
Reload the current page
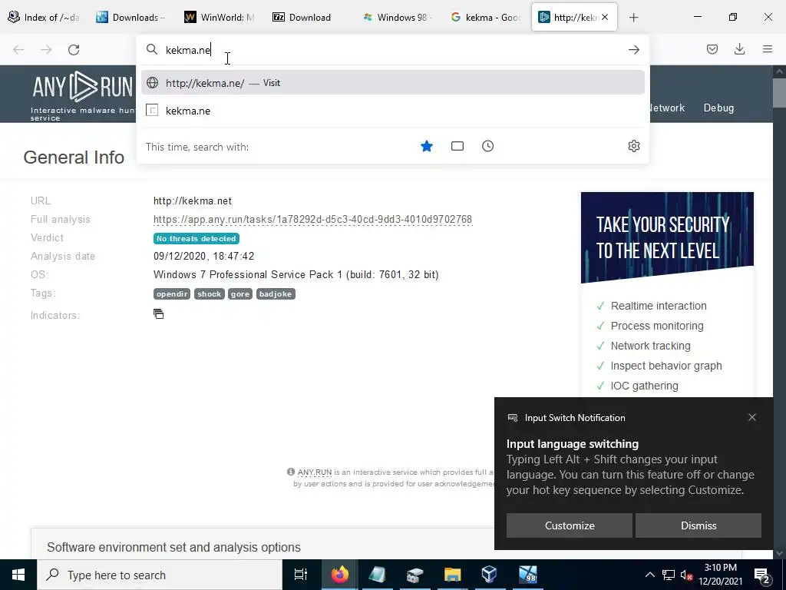pyautogui.click(x=74, y=50)
